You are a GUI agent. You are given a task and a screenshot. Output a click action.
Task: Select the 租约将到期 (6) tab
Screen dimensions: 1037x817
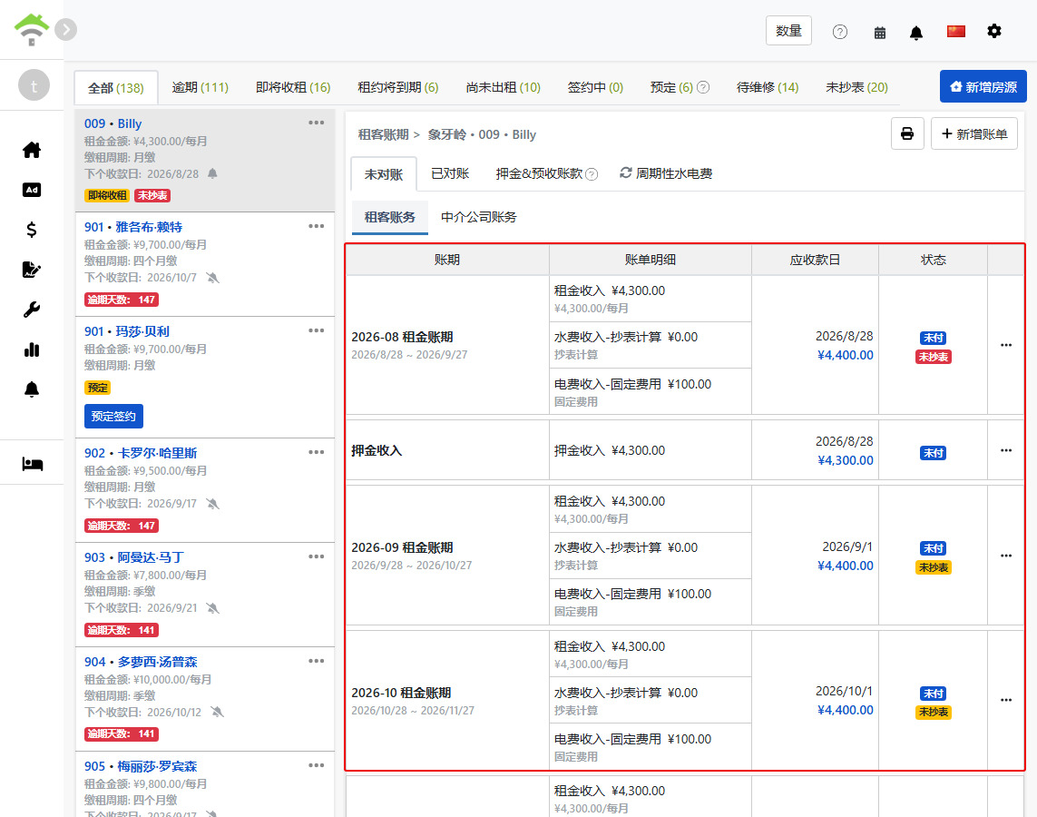click(398, 87)
